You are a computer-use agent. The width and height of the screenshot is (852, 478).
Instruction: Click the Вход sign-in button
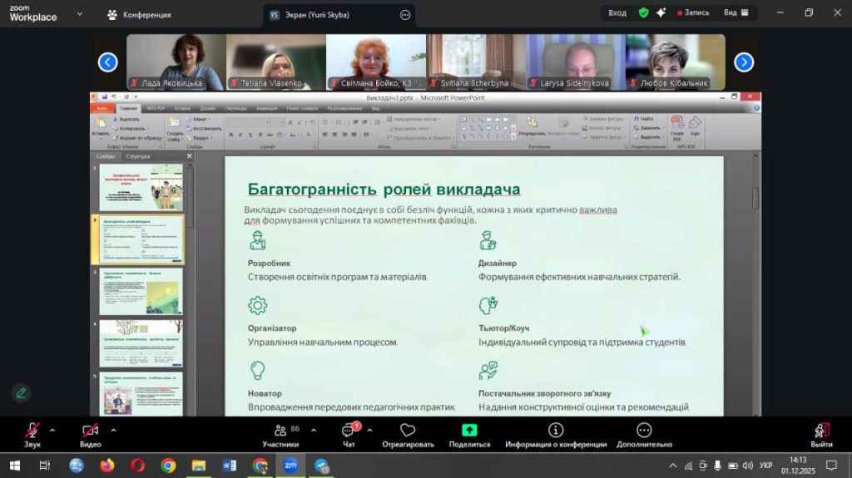point(617,13)
